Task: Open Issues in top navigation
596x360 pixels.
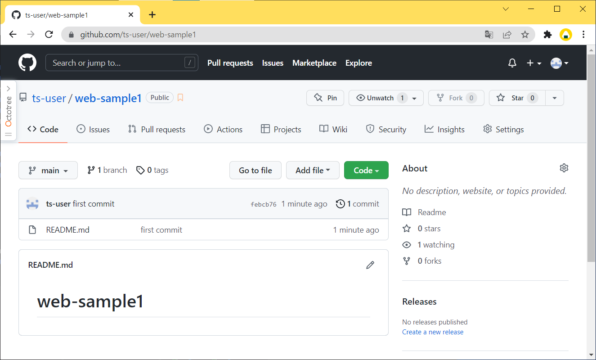Action: tap(273, 63)
